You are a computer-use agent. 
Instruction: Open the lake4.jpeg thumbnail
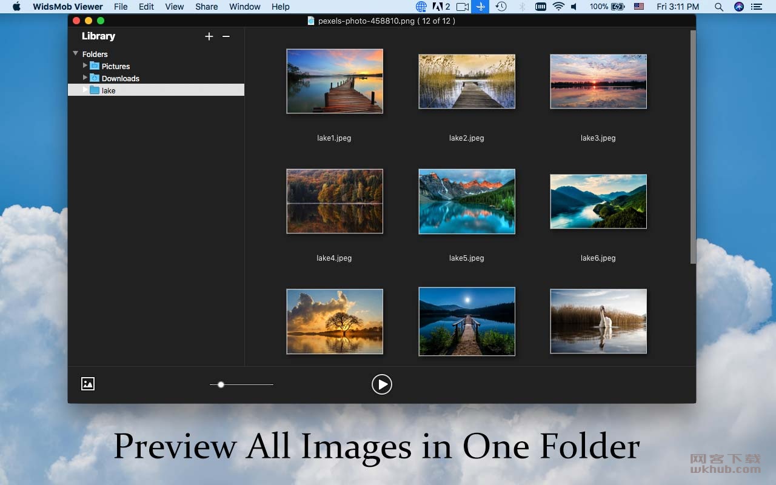(x=335, y=201)
